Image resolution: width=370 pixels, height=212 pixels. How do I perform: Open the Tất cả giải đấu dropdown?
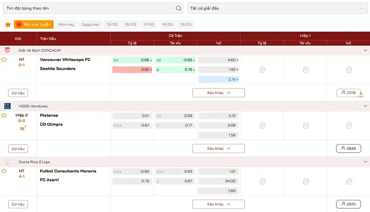point(278,8)
